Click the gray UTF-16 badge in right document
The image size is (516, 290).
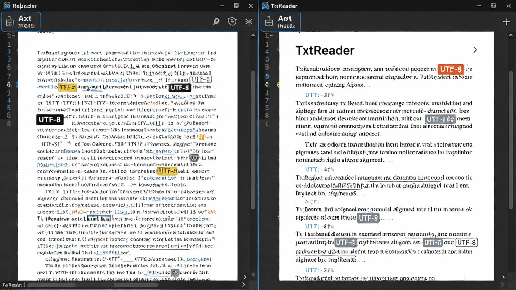[440, 119]
